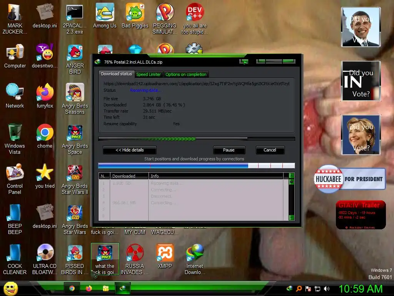Click the Info column header
The image size is (394, 296).
pyautogui.click(x=216, y=176)
